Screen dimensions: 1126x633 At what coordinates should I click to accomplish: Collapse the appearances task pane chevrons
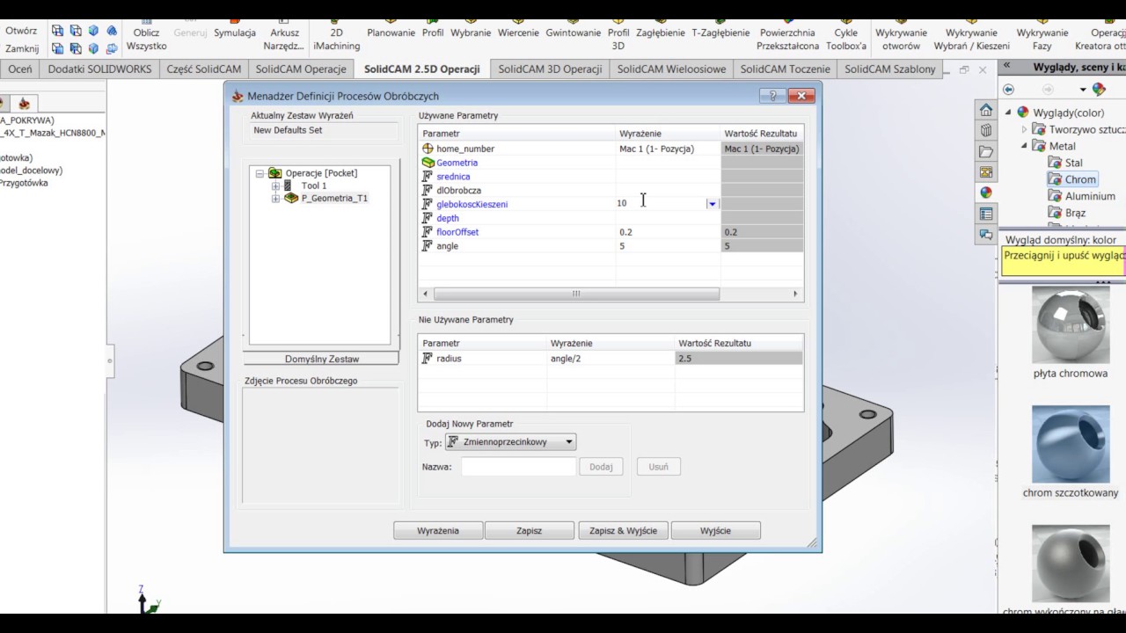click(1006, 67)
